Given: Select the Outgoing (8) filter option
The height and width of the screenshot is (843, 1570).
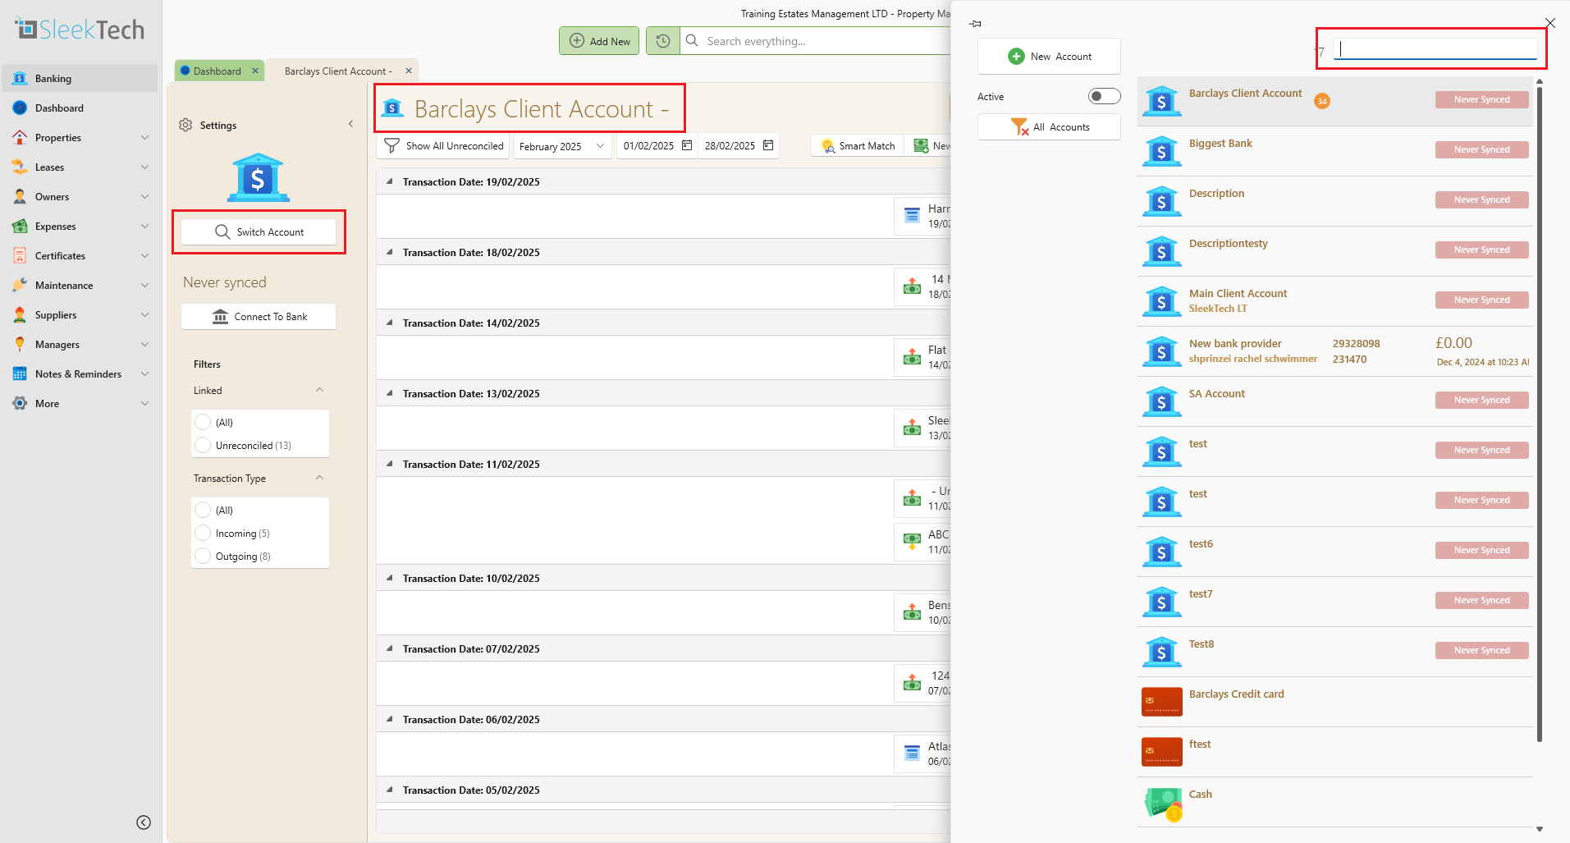Looking at the screenshot, I should coord(203,556).
